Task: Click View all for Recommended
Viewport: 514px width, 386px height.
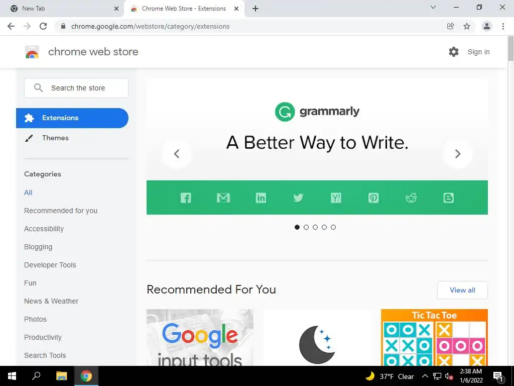Action: tap(462, 290)
